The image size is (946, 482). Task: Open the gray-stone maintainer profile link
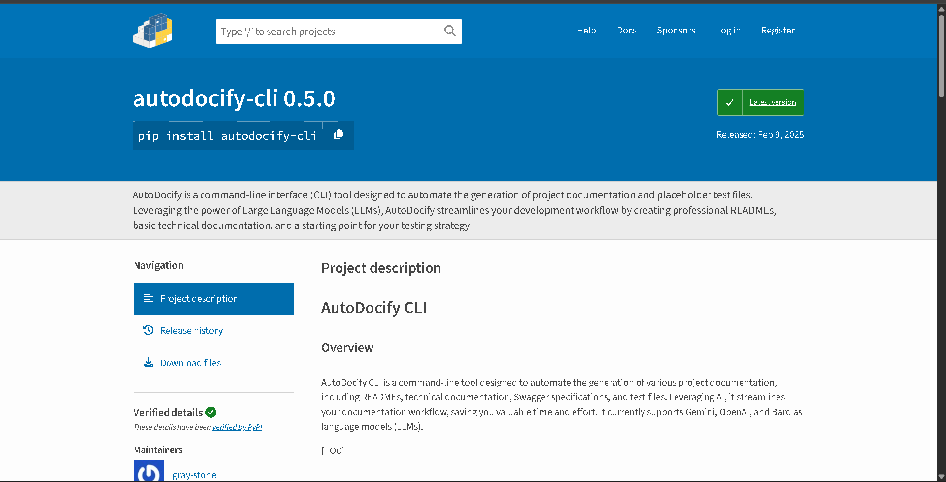click(194, 475)
